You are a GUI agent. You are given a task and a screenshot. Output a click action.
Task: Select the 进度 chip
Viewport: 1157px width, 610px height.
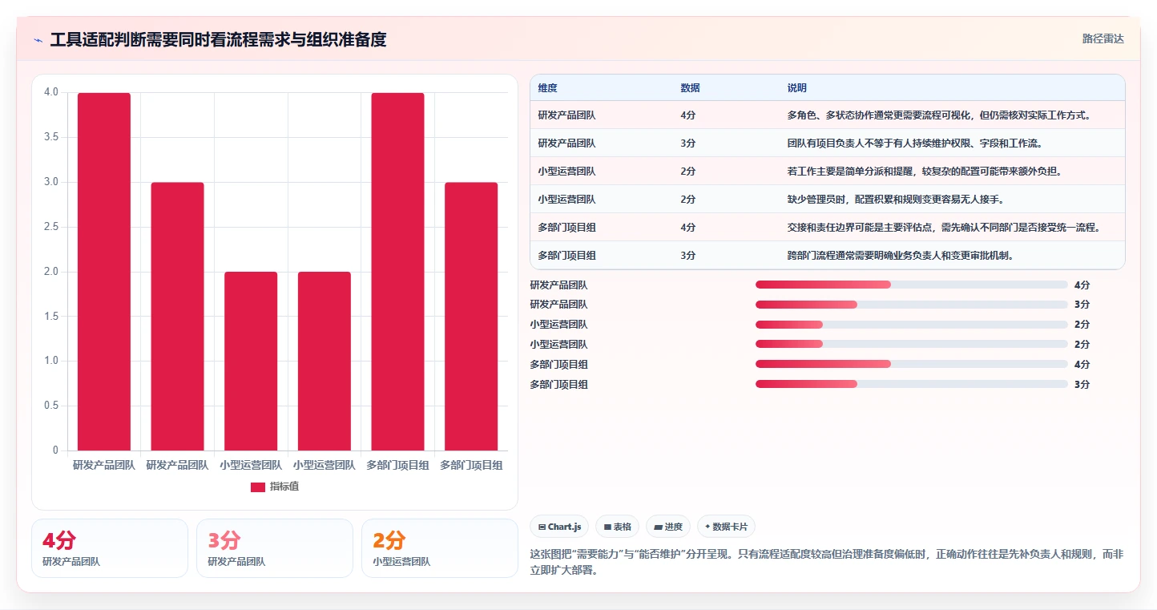pyautogui.click(x=668, y=527)
